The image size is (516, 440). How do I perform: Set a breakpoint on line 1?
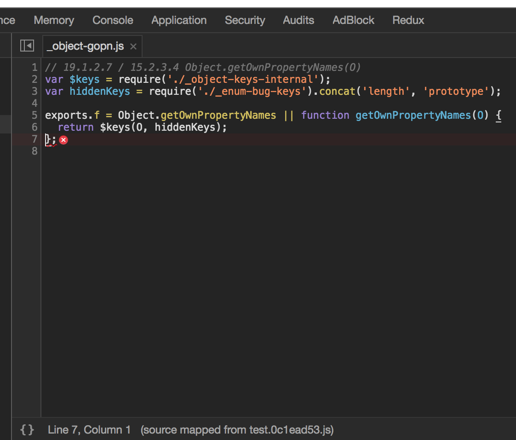pyautogui.click(x=34, y=67)
